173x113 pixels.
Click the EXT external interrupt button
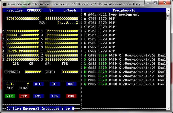tap(38, 96)
